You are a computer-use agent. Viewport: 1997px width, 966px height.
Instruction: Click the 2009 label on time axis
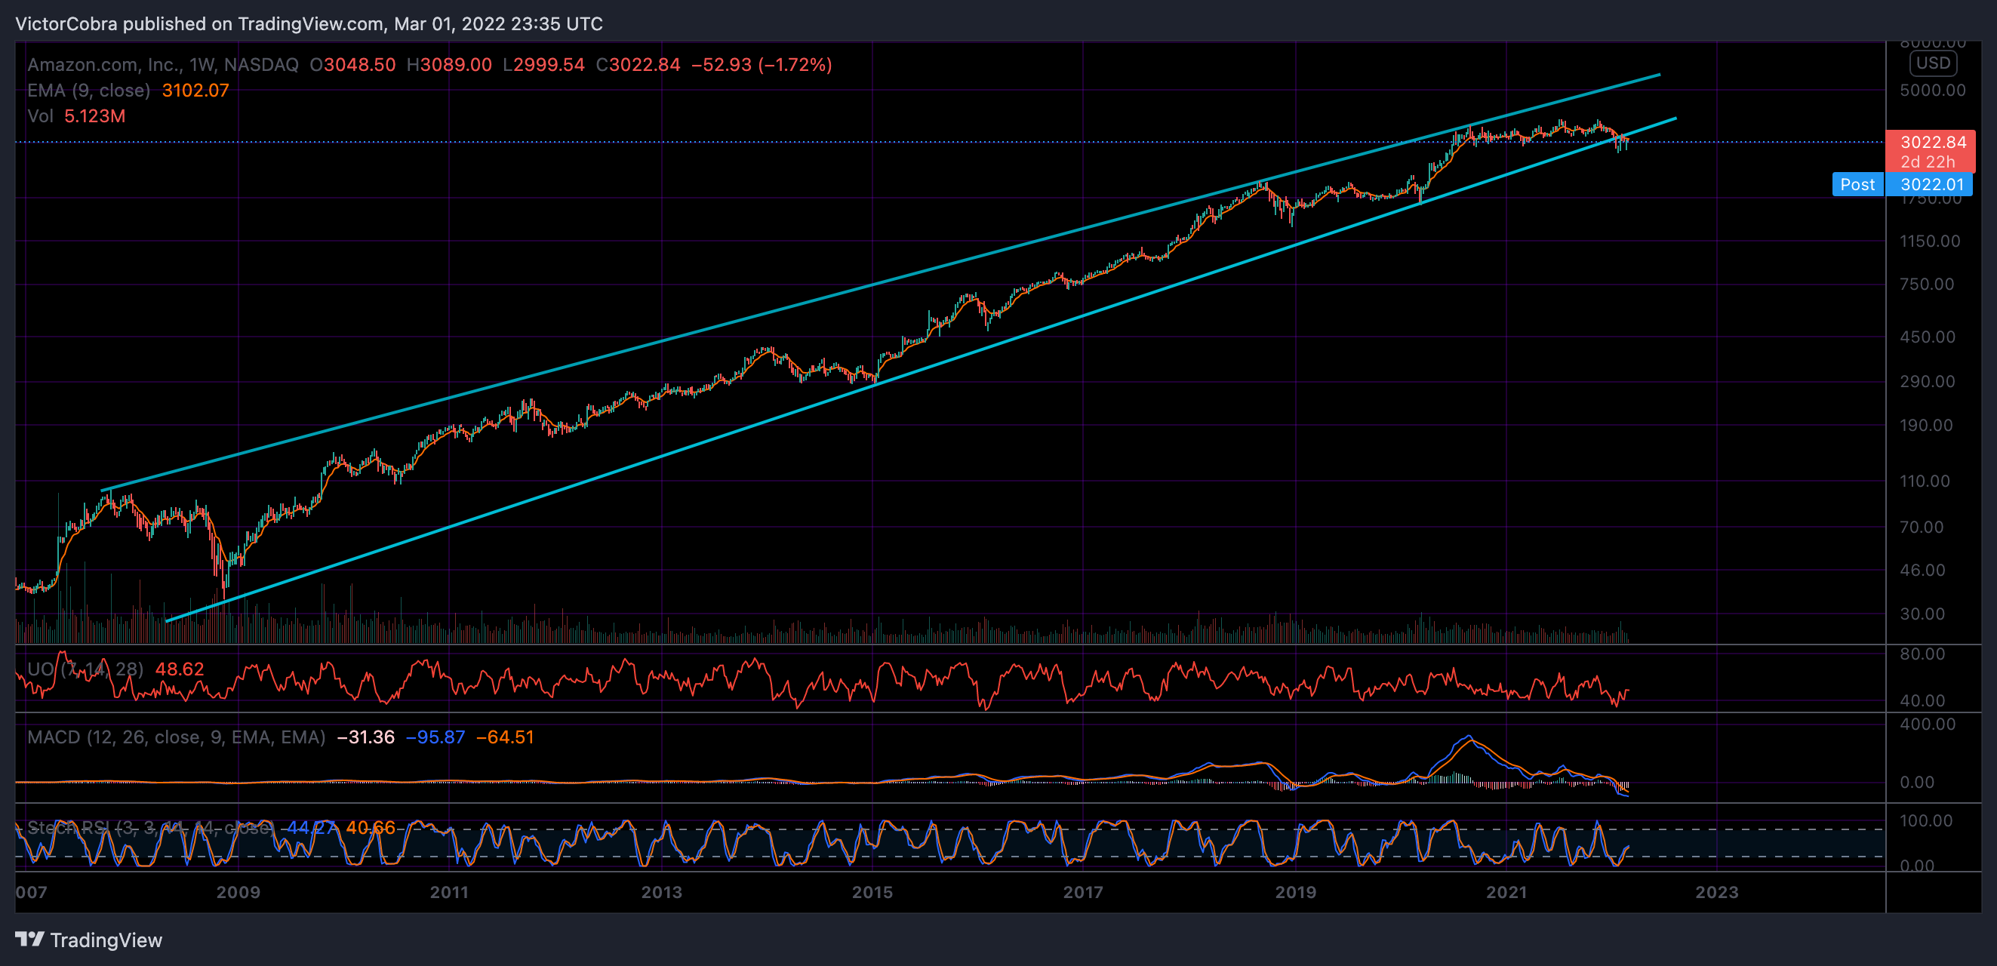[238, 891]
